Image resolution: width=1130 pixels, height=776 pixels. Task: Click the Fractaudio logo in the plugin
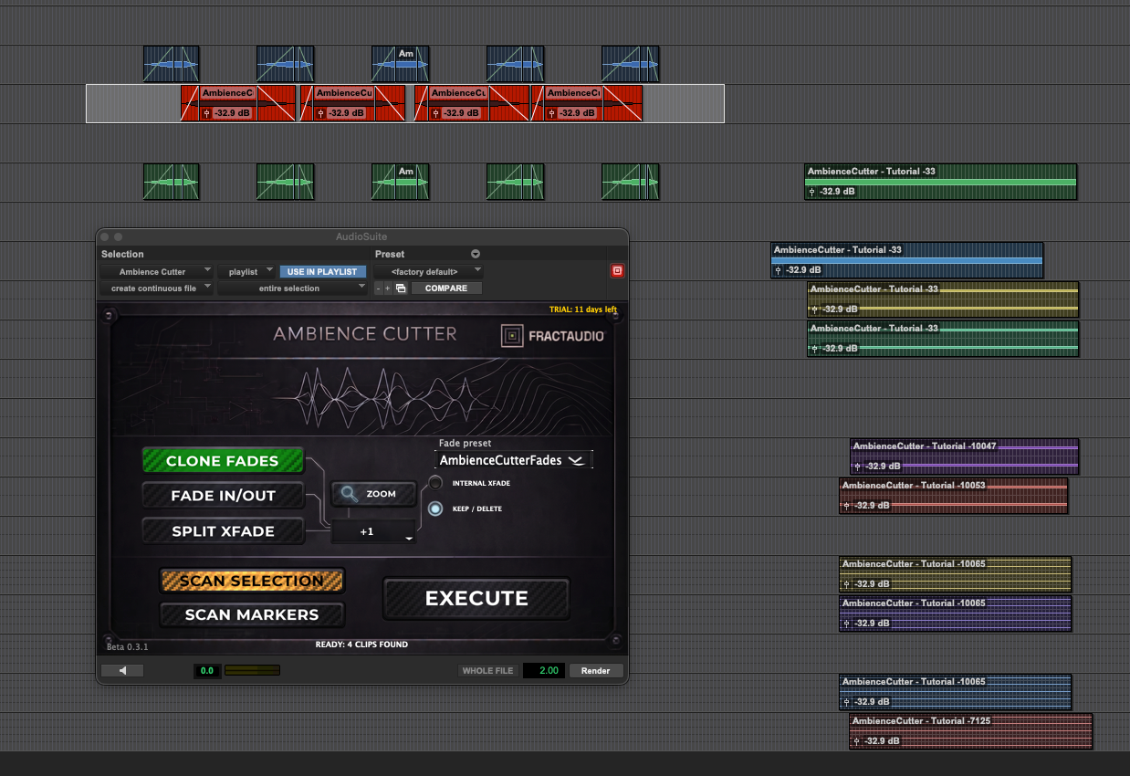tap(552, 336)
